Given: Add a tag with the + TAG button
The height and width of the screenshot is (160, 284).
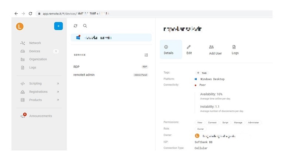Looking at the screenshot, I should (202, 73).
